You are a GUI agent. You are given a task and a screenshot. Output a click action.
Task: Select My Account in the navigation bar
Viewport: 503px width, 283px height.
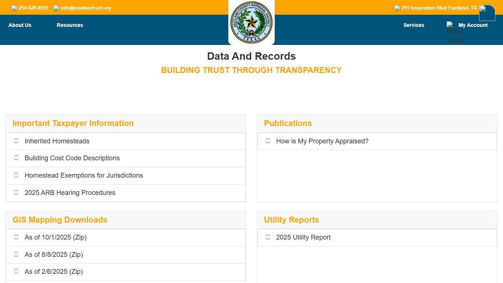pyautogui.click(x=473, y=25)
